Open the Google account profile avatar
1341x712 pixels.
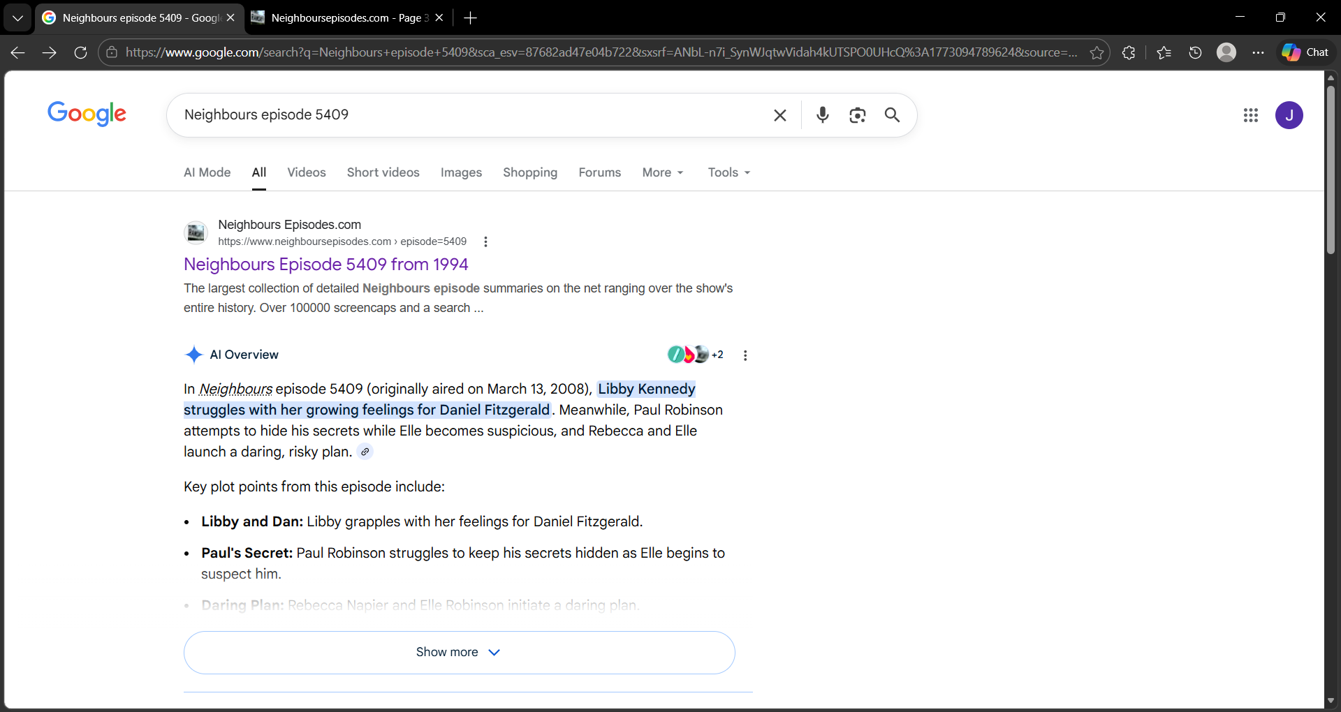pyautogui.click(x=1289, y=115)
